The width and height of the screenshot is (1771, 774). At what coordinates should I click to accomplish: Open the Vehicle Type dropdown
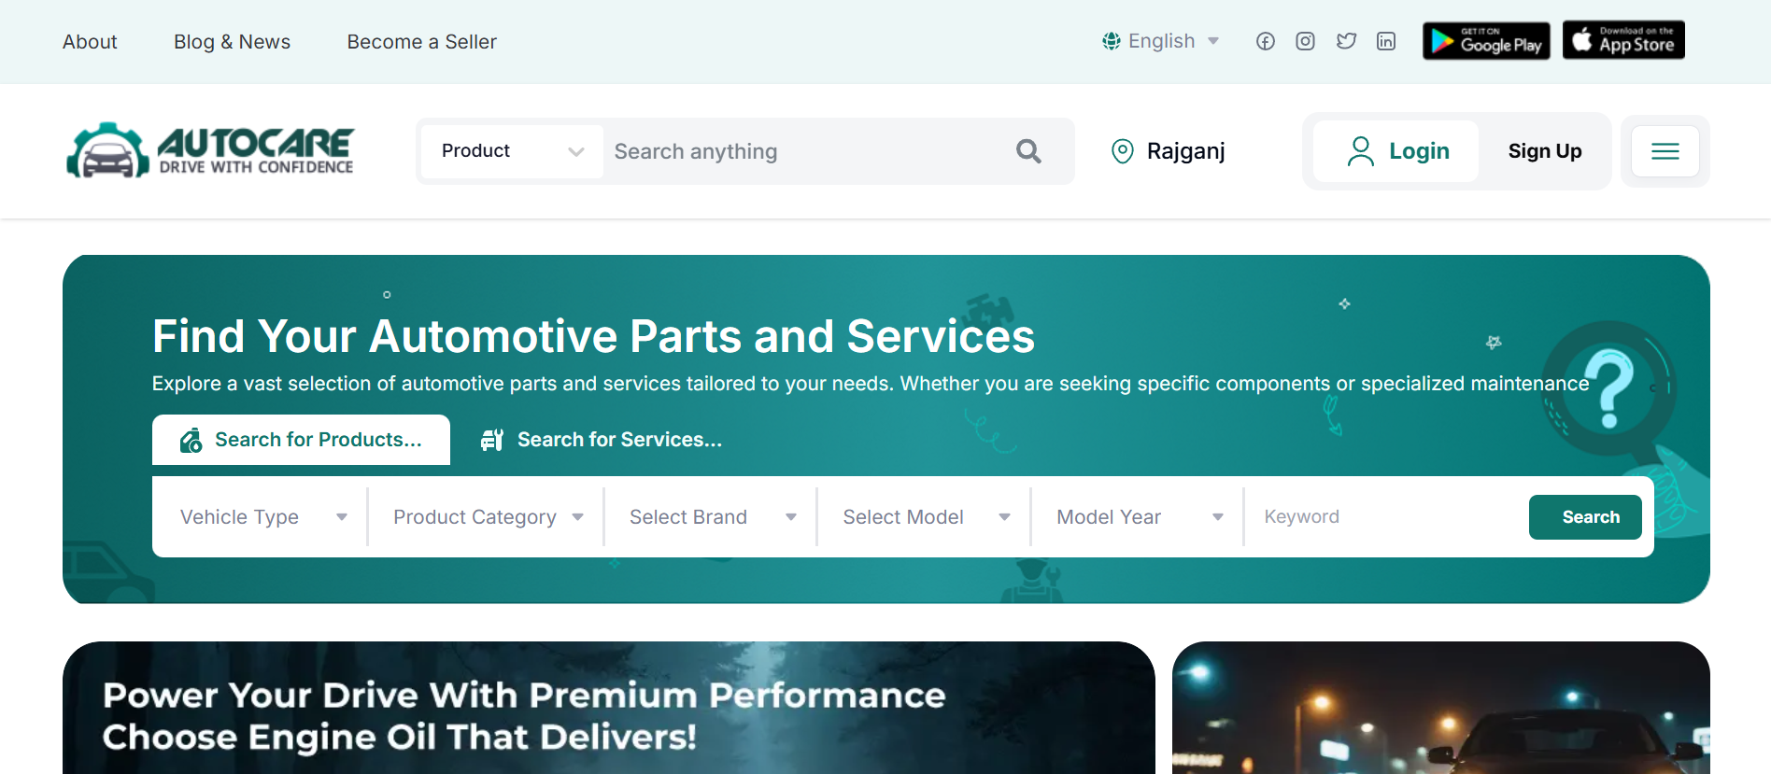tap(262, 517)
